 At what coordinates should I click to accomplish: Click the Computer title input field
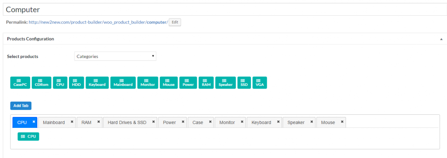click(x=224, y=10)
